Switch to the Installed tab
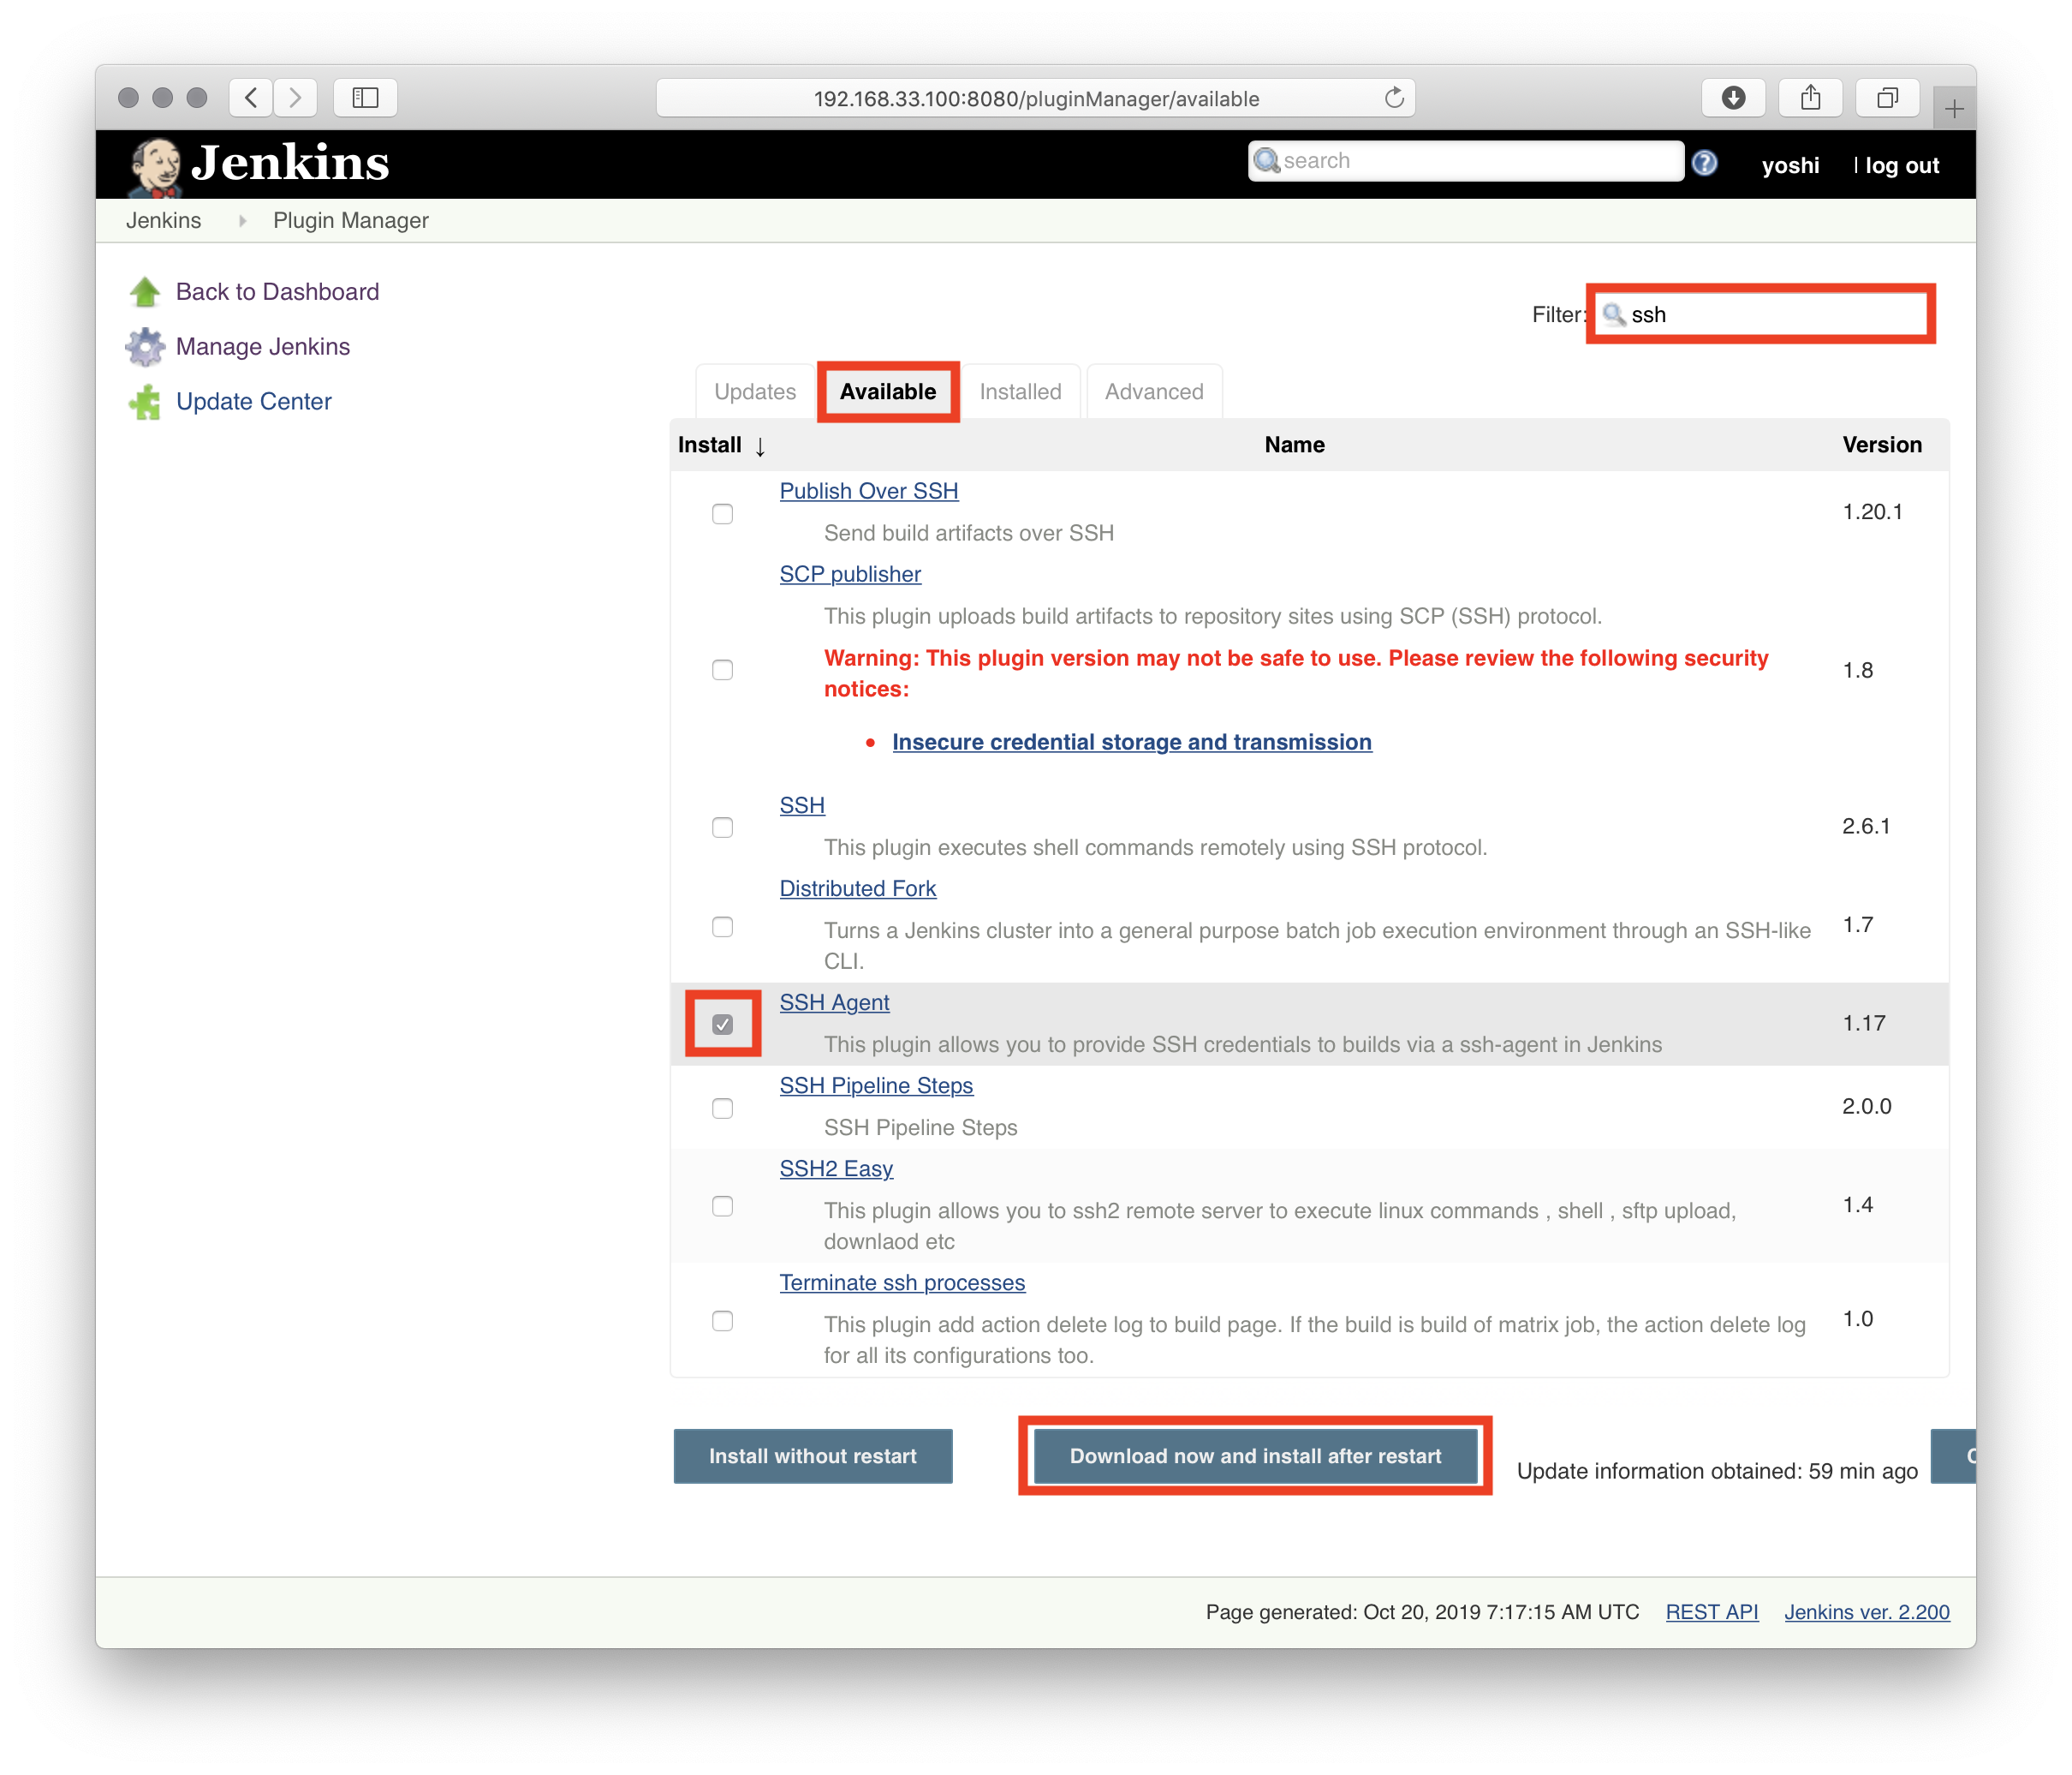The image size is (2072, 1775). (1020, 392)
